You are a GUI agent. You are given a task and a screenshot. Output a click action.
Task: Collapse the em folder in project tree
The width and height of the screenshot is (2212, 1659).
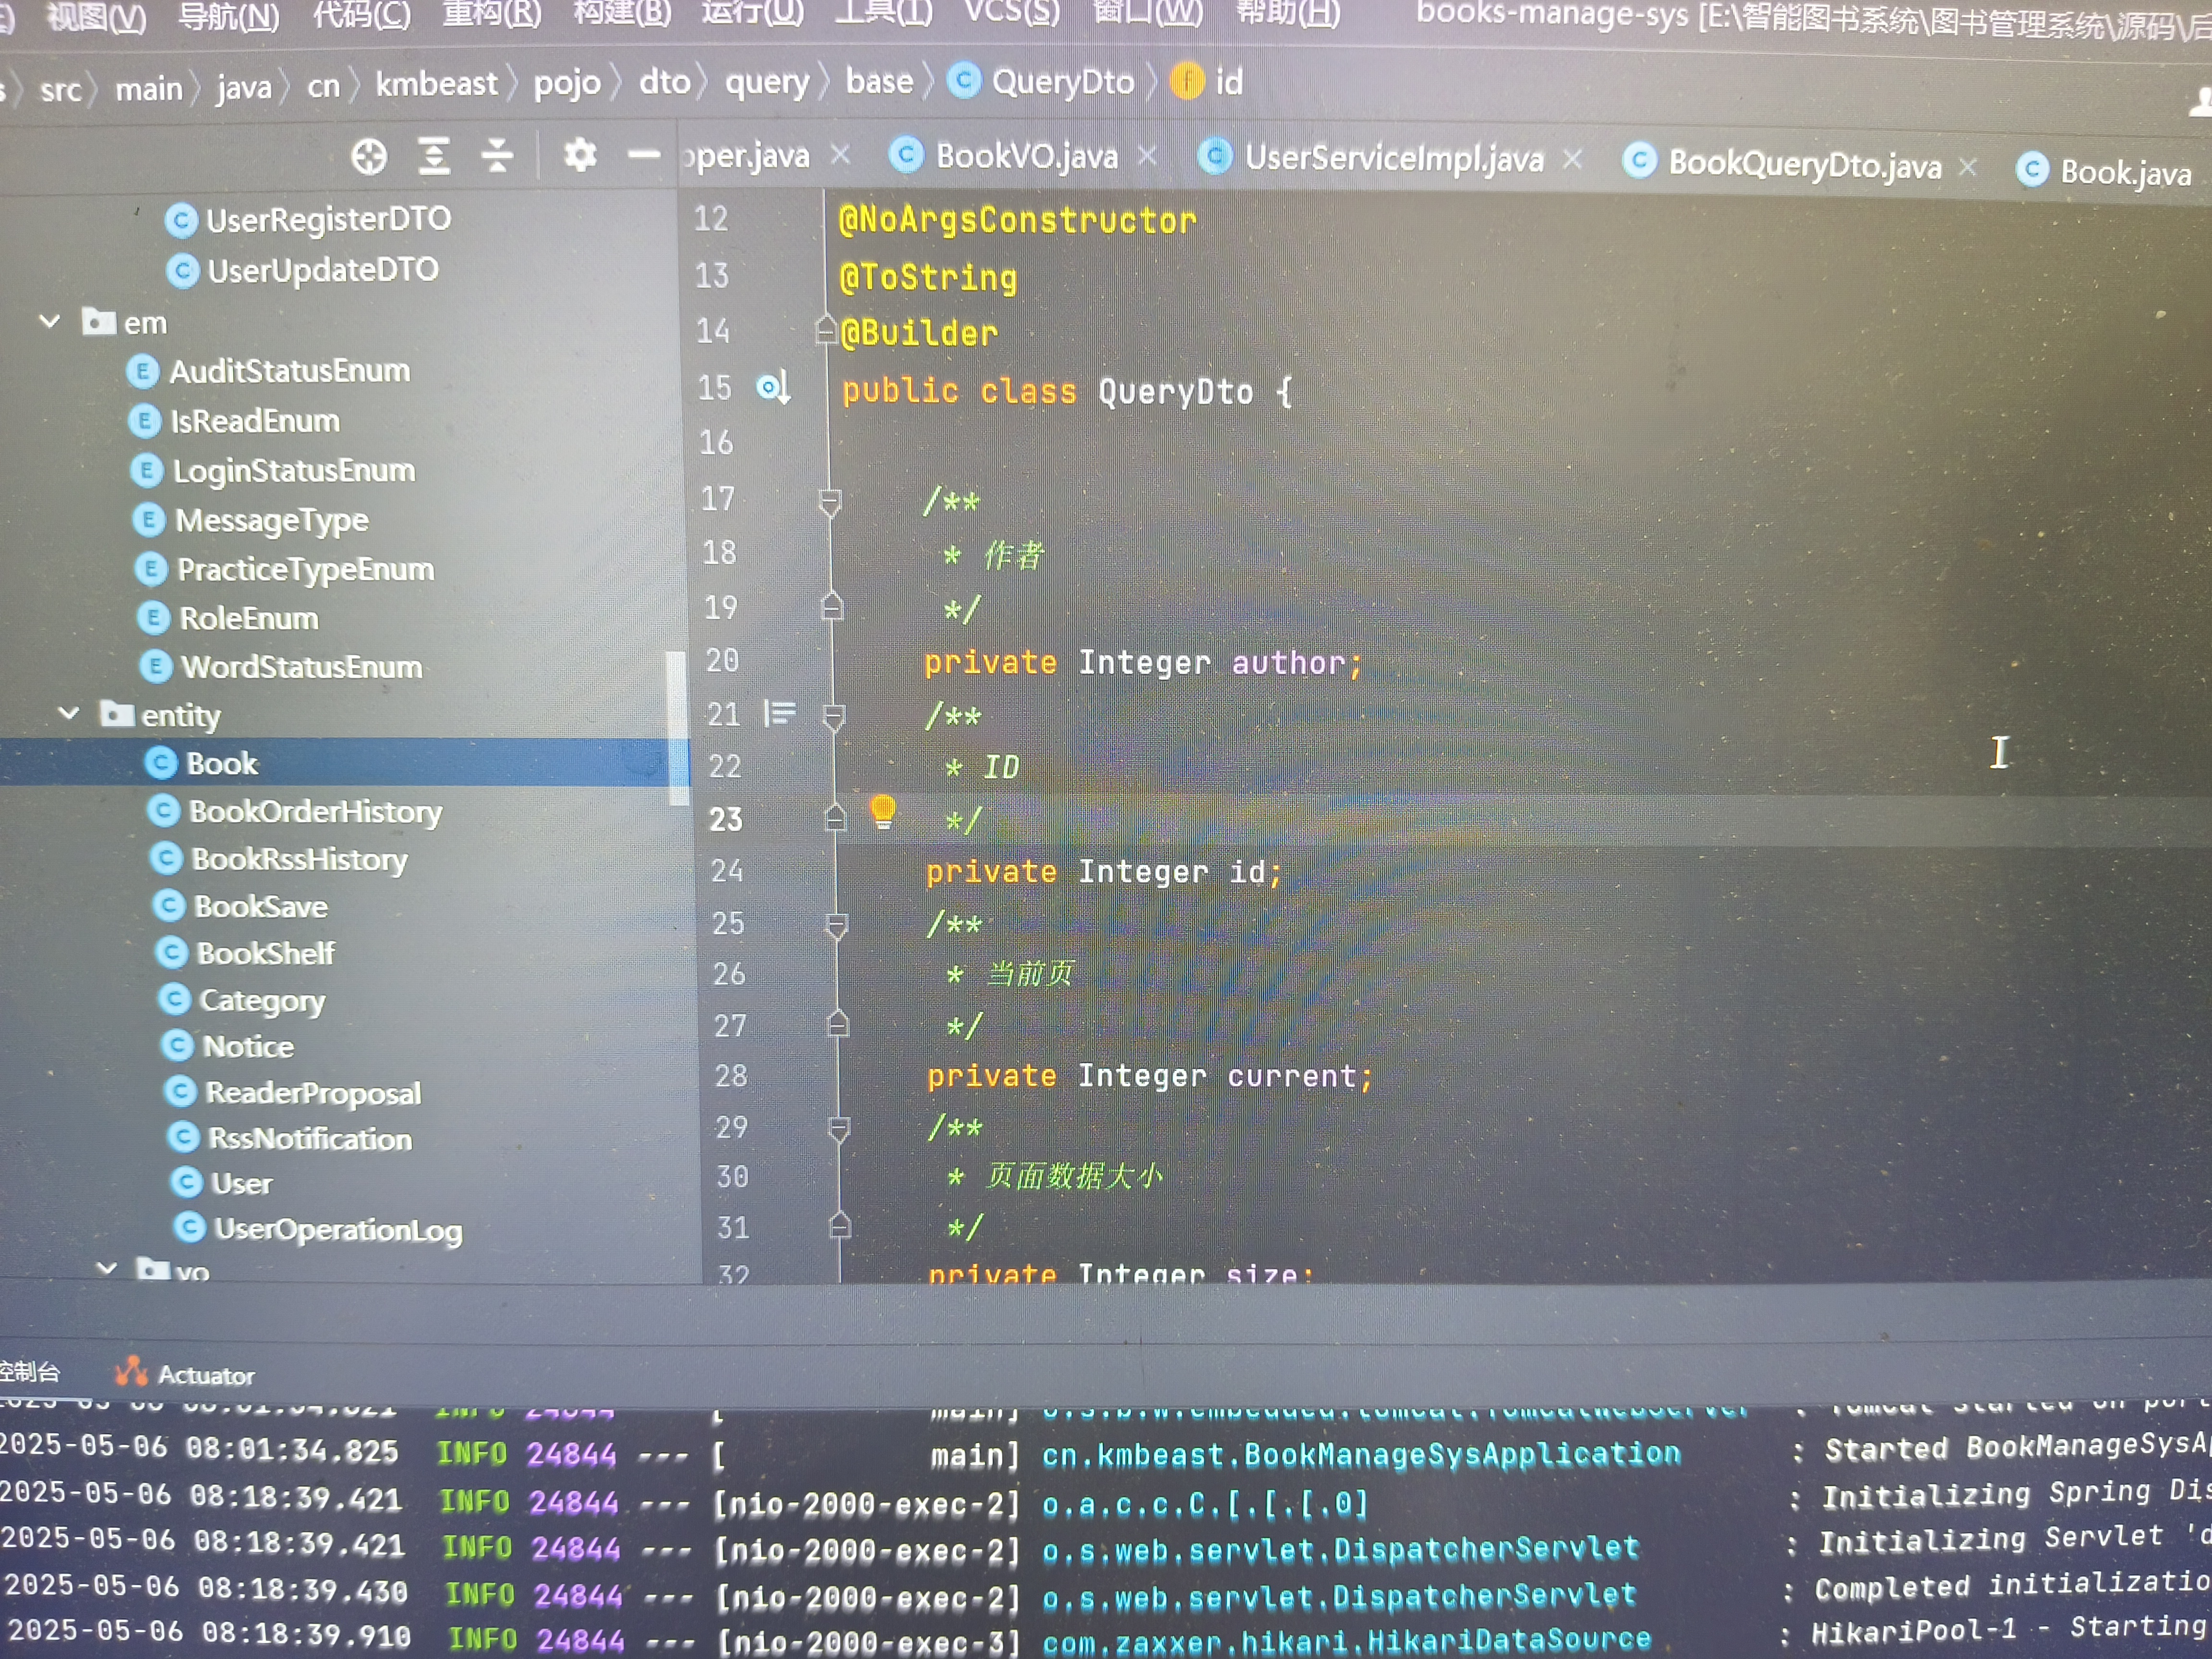[50, 322]
